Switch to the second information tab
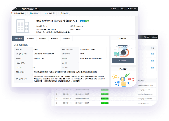This screenshot has width=169, height=121. (30, 38)
